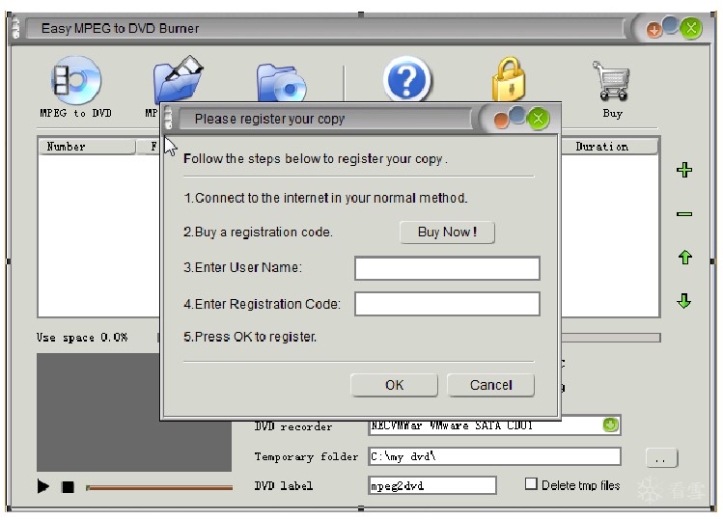This screenshot has width=723, height=520.
Task: Focus the User Name input field
Action: click(447, 268)
